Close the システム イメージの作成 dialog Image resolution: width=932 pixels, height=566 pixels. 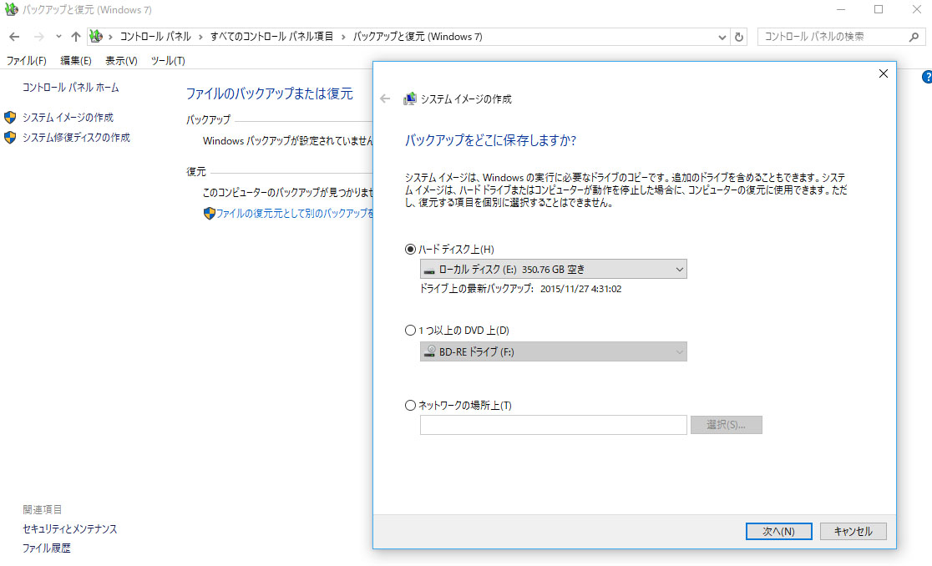click(x=884, y=73)
